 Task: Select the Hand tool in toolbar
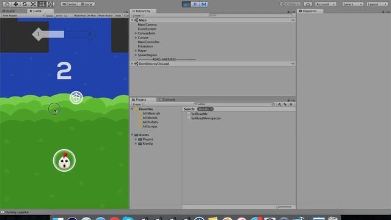(7, 4)
